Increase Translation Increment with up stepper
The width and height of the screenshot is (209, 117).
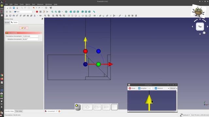coord(39,35)
